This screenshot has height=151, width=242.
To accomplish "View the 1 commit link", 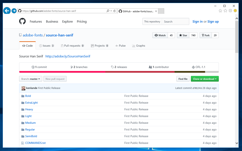I will pos(39,67).
